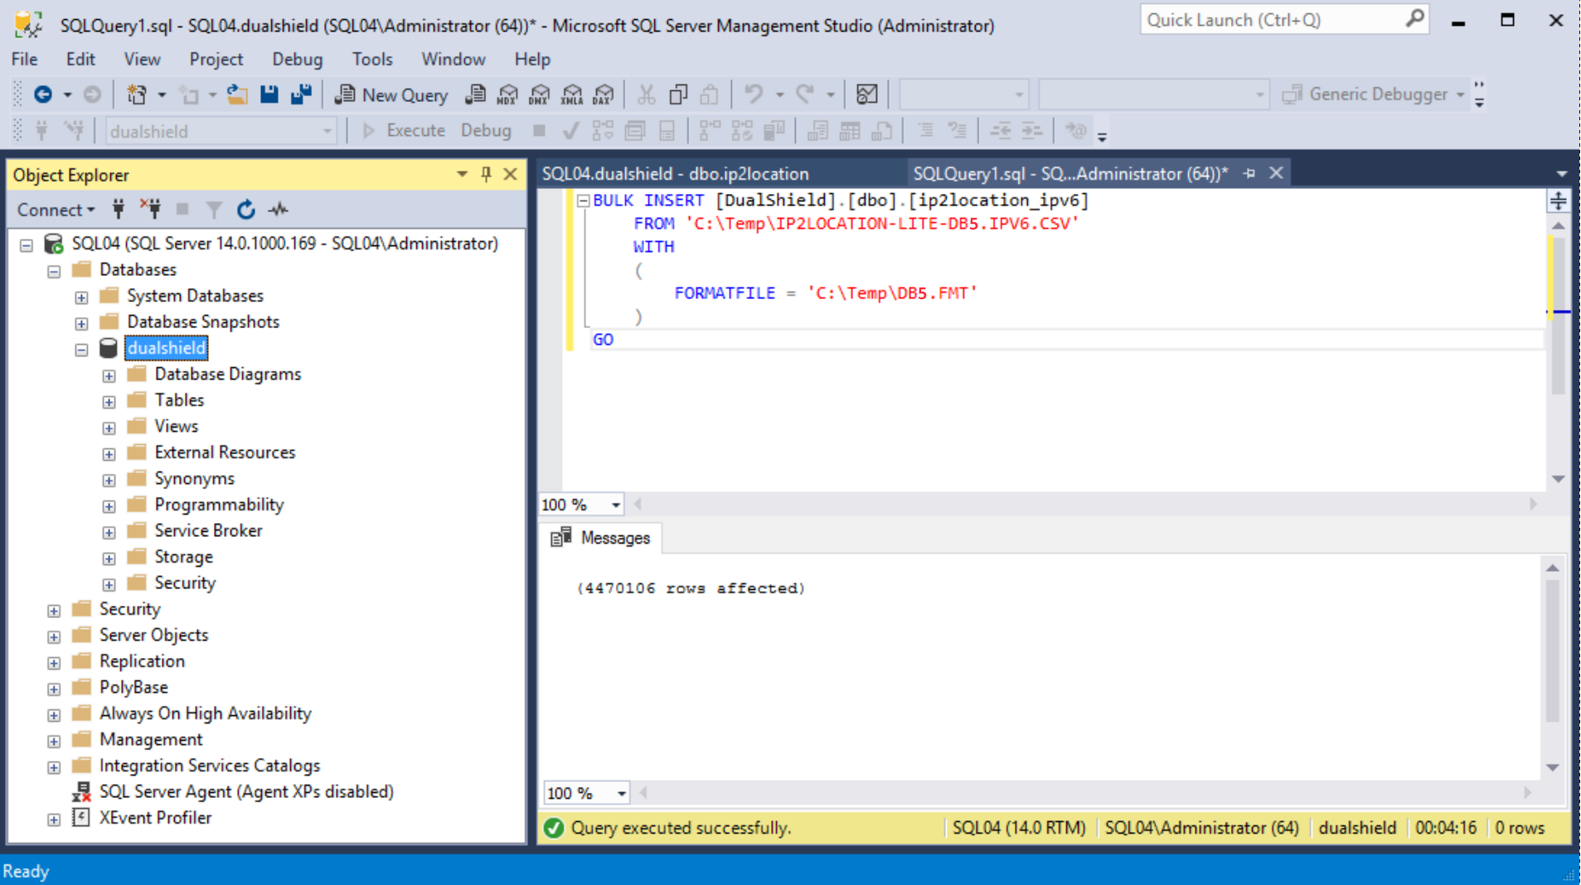Toggle the pin on SQLQuery1.sql tab

(x=1249, y=174)
